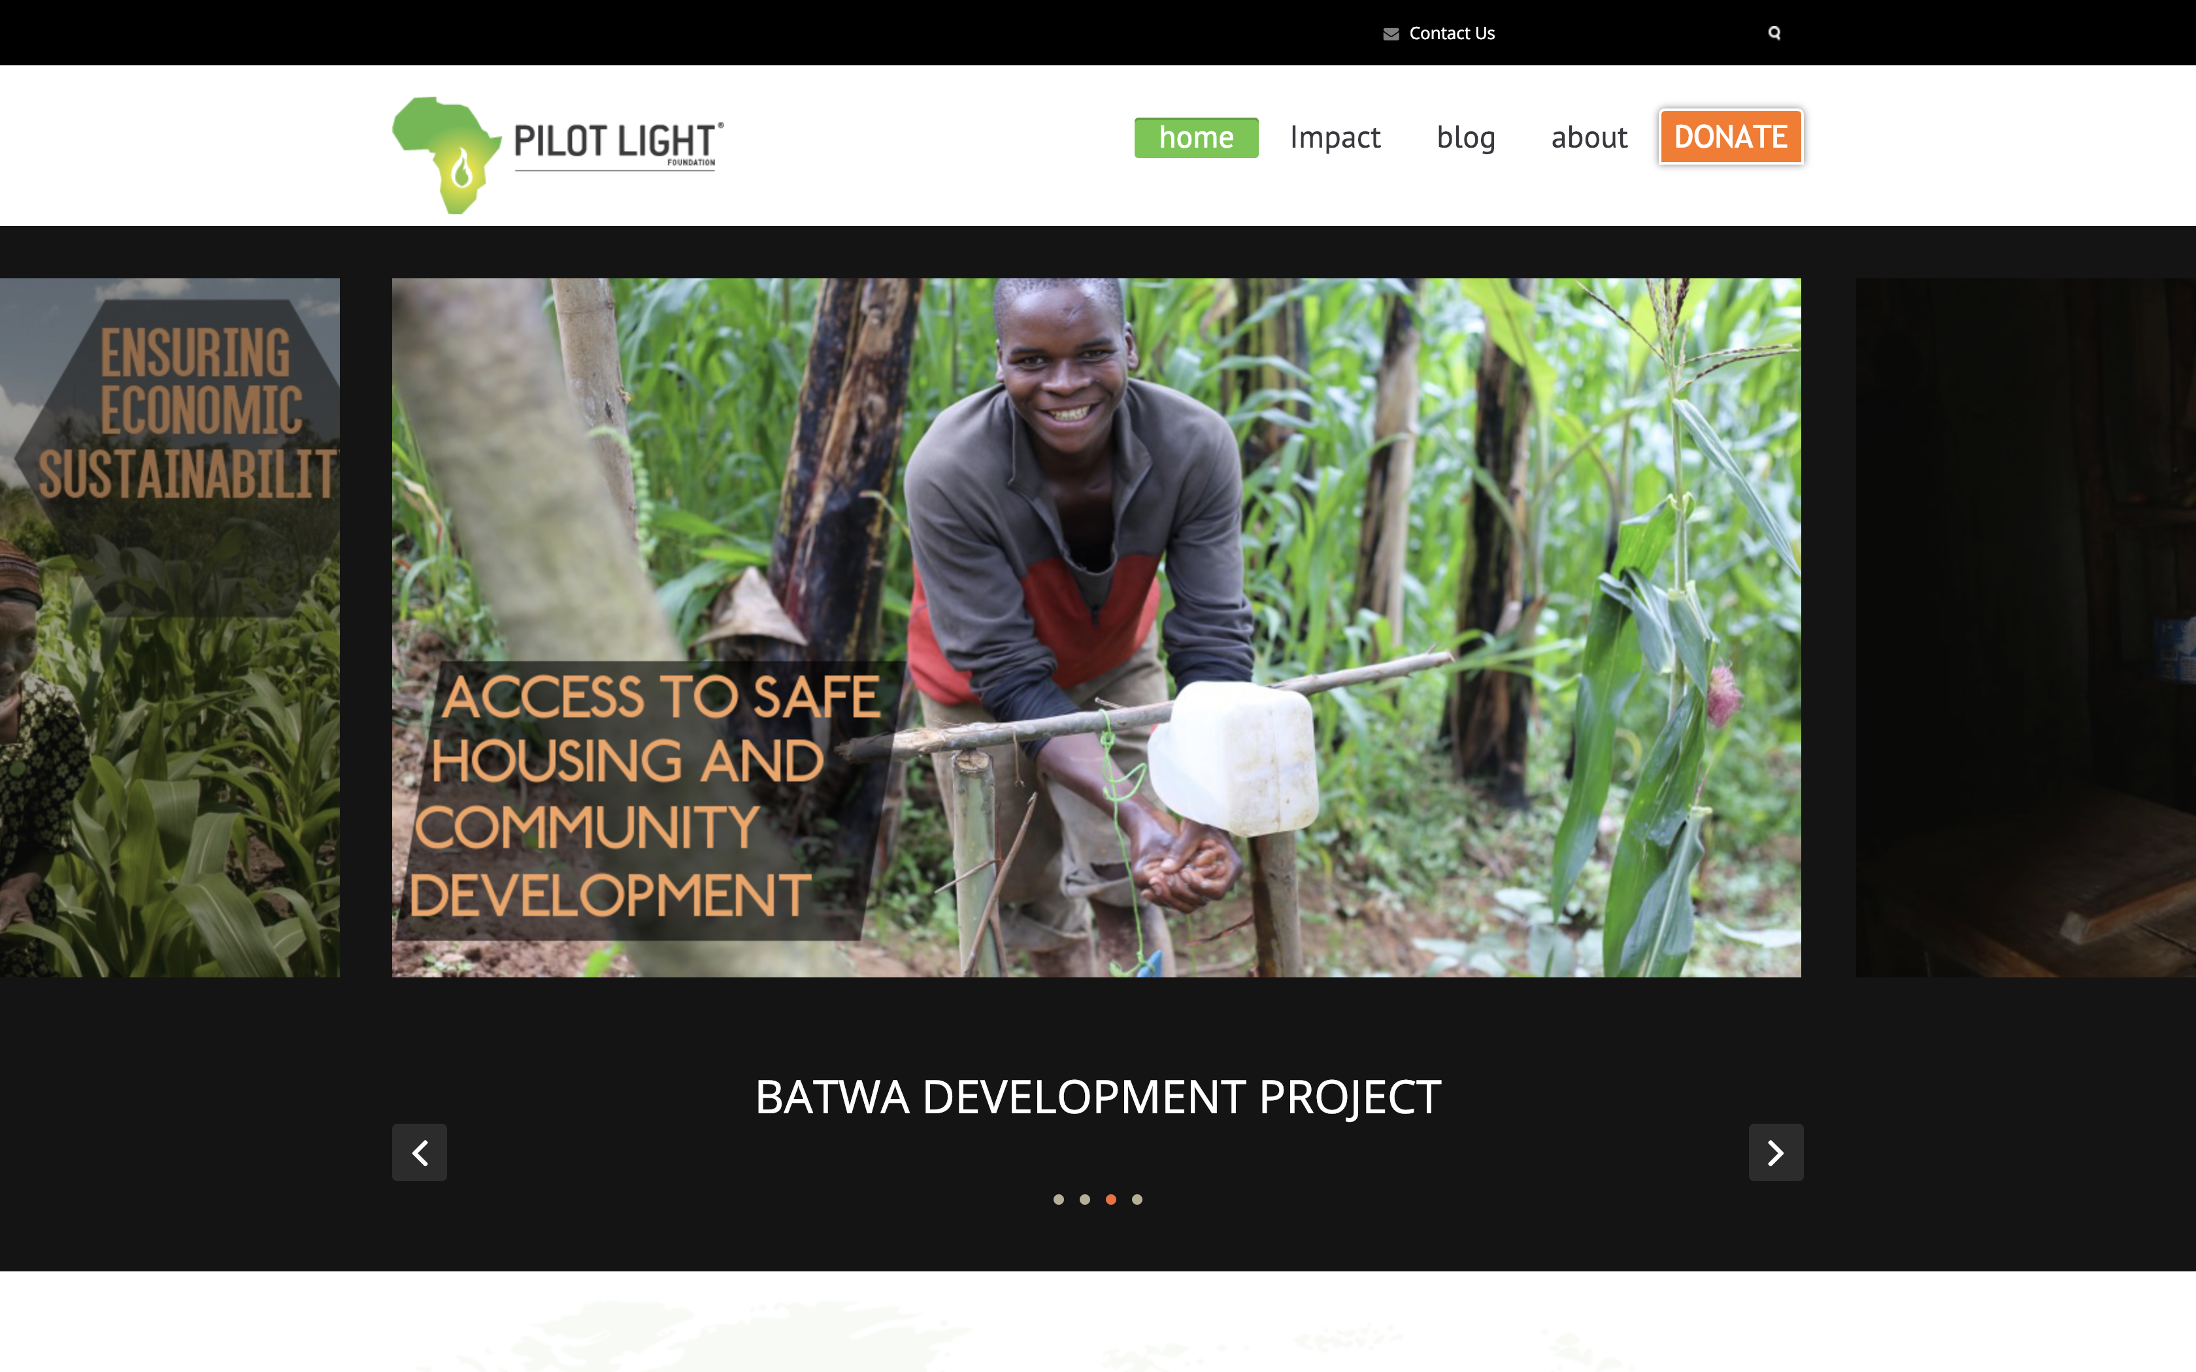Select the active orange carousel dot
Screen dimensions: 2196x1372
[1110, 1200]
